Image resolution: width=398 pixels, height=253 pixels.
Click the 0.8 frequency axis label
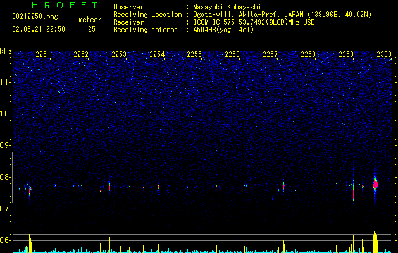6,177
